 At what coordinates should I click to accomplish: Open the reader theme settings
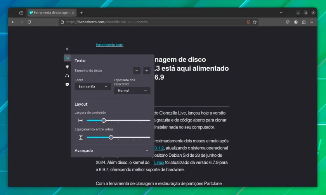[x=67, y=67]
